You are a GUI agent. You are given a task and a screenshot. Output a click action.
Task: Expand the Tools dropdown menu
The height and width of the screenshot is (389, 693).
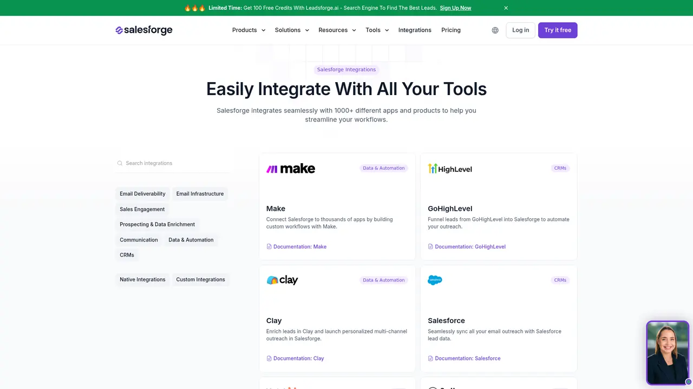tap(377, 30)
